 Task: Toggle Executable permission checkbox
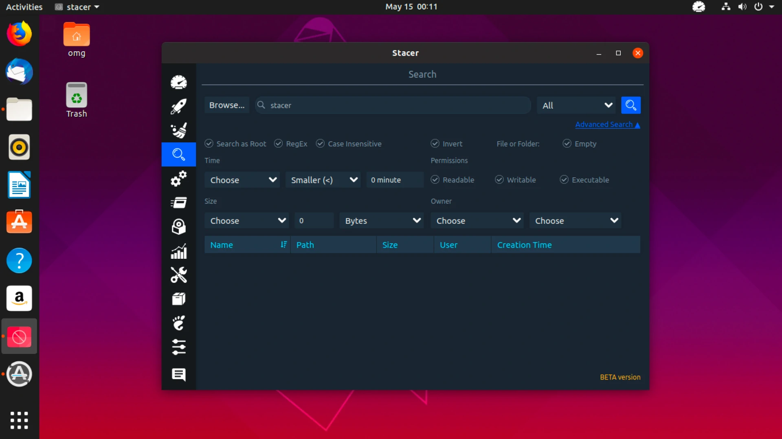point(584,180)
